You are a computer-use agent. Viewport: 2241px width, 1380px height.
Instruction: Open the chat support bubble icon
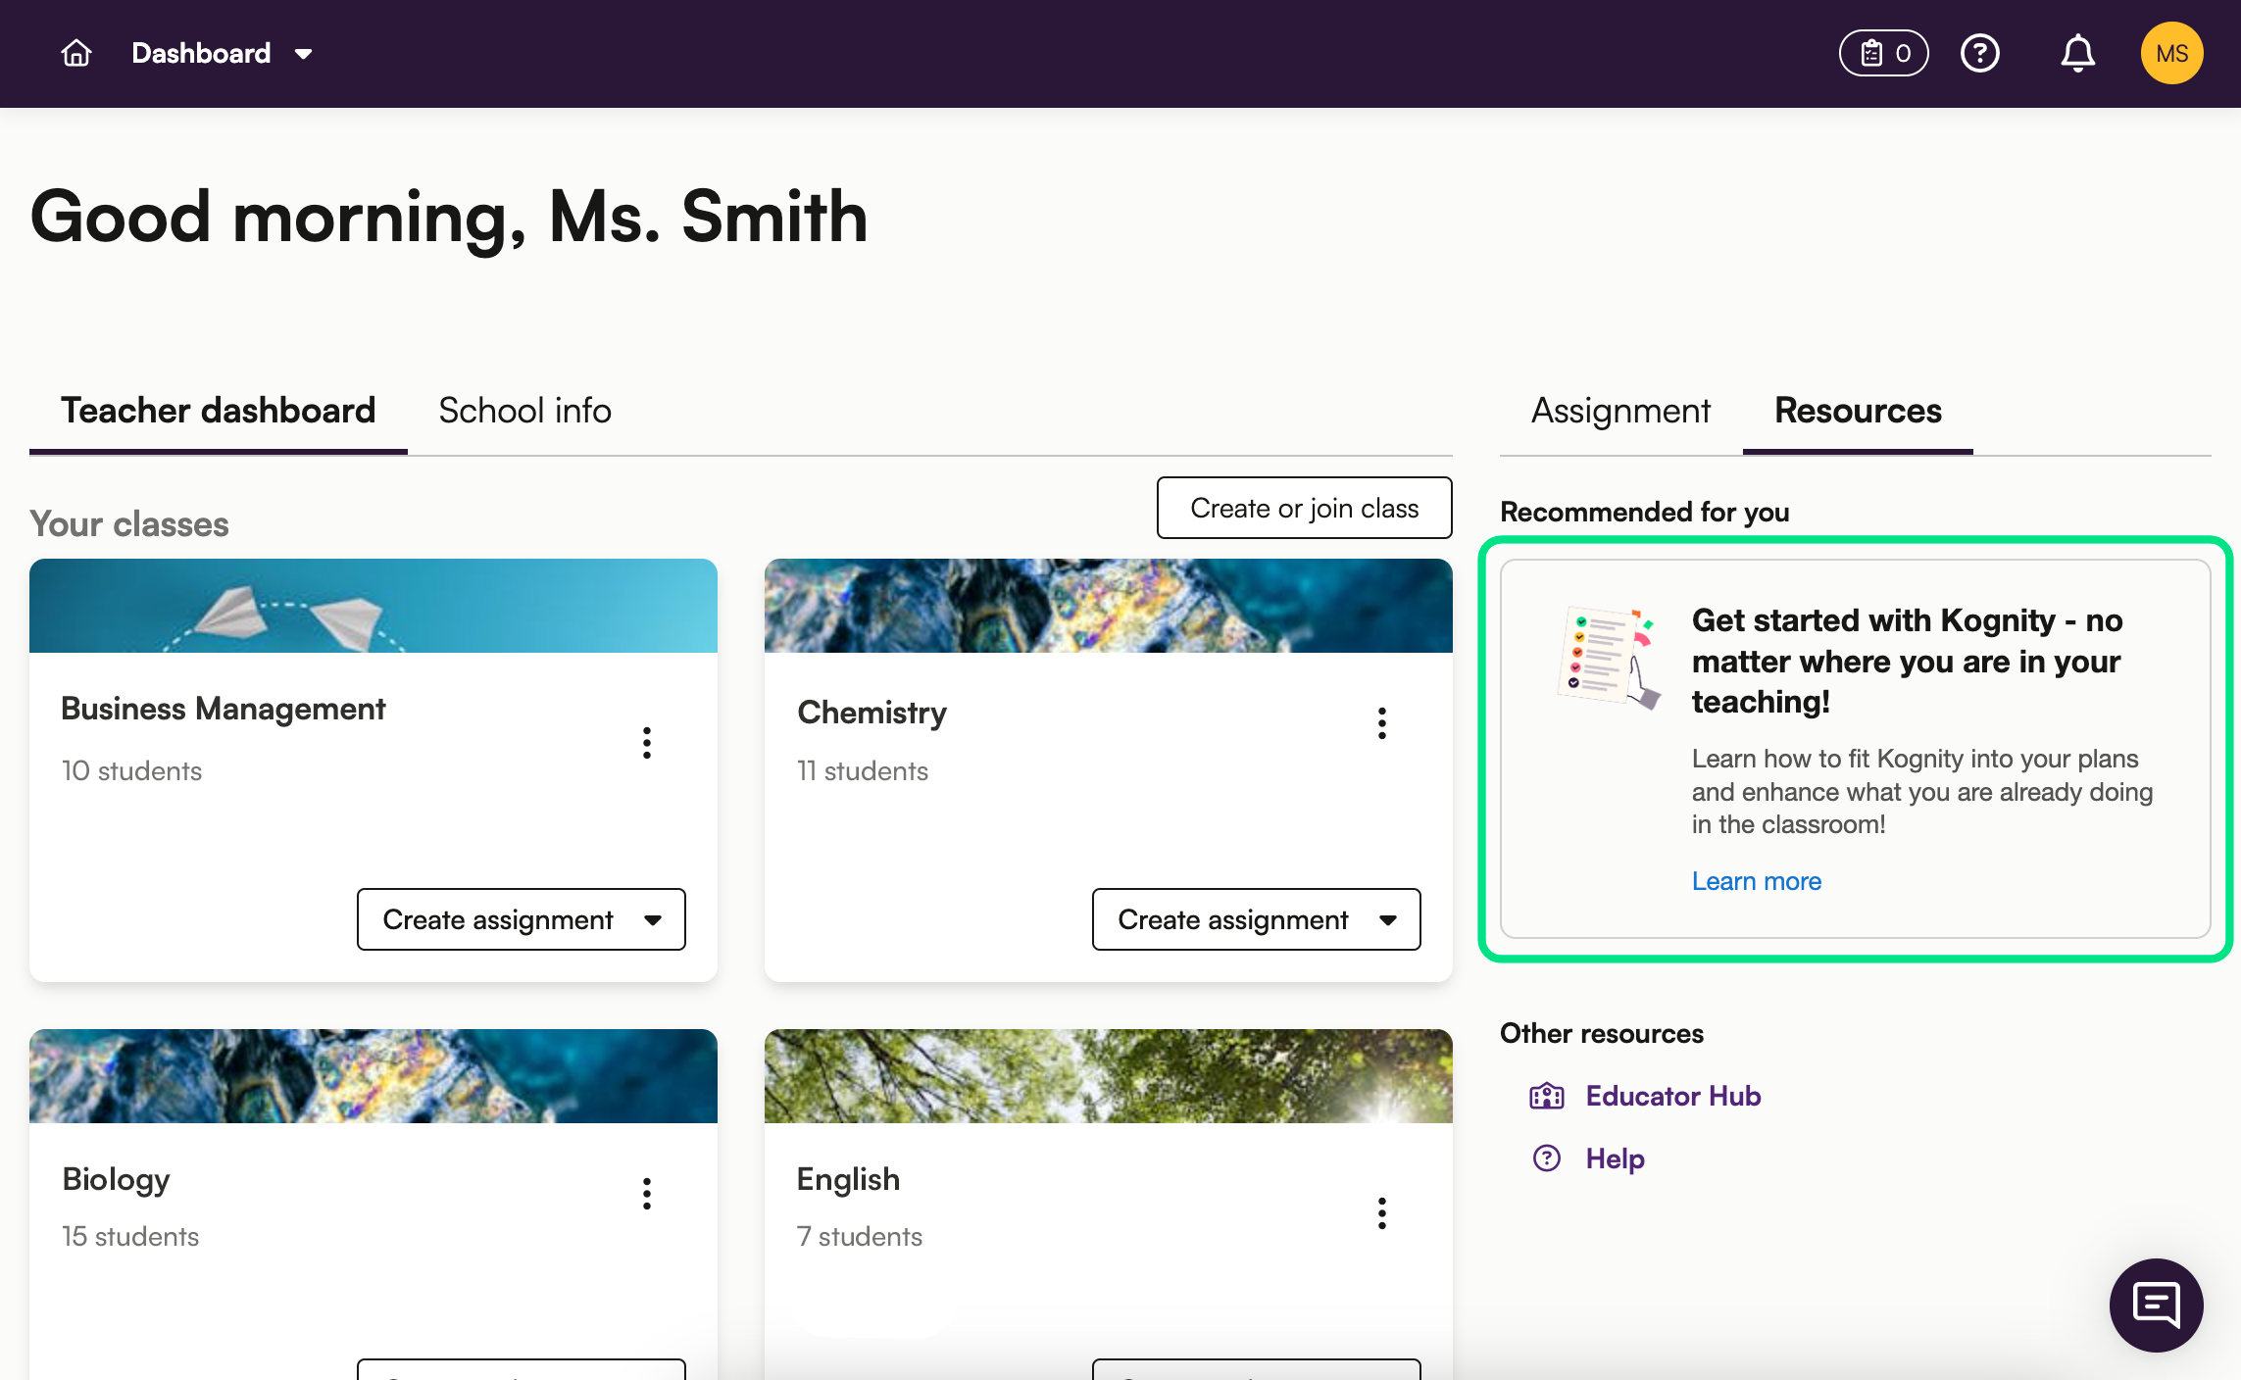click(x=2156, y=1305)
